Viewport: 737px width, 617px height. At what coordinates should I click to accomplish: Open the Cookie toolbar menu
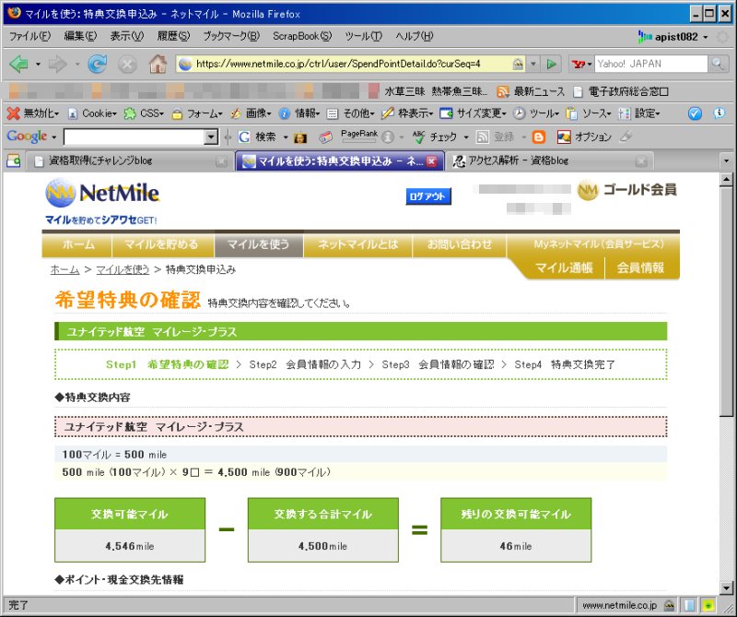coord(93,113)
